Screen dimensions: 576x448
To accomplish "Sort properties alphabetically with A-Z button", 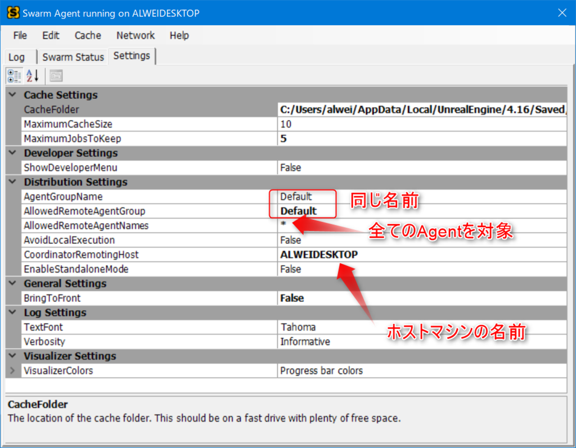I will click(x=33, y=76).
